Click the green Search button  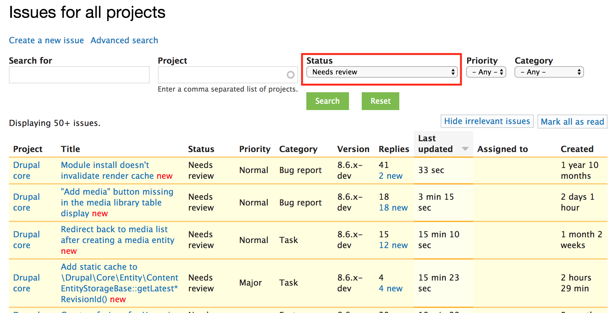(x=327, y=101)
